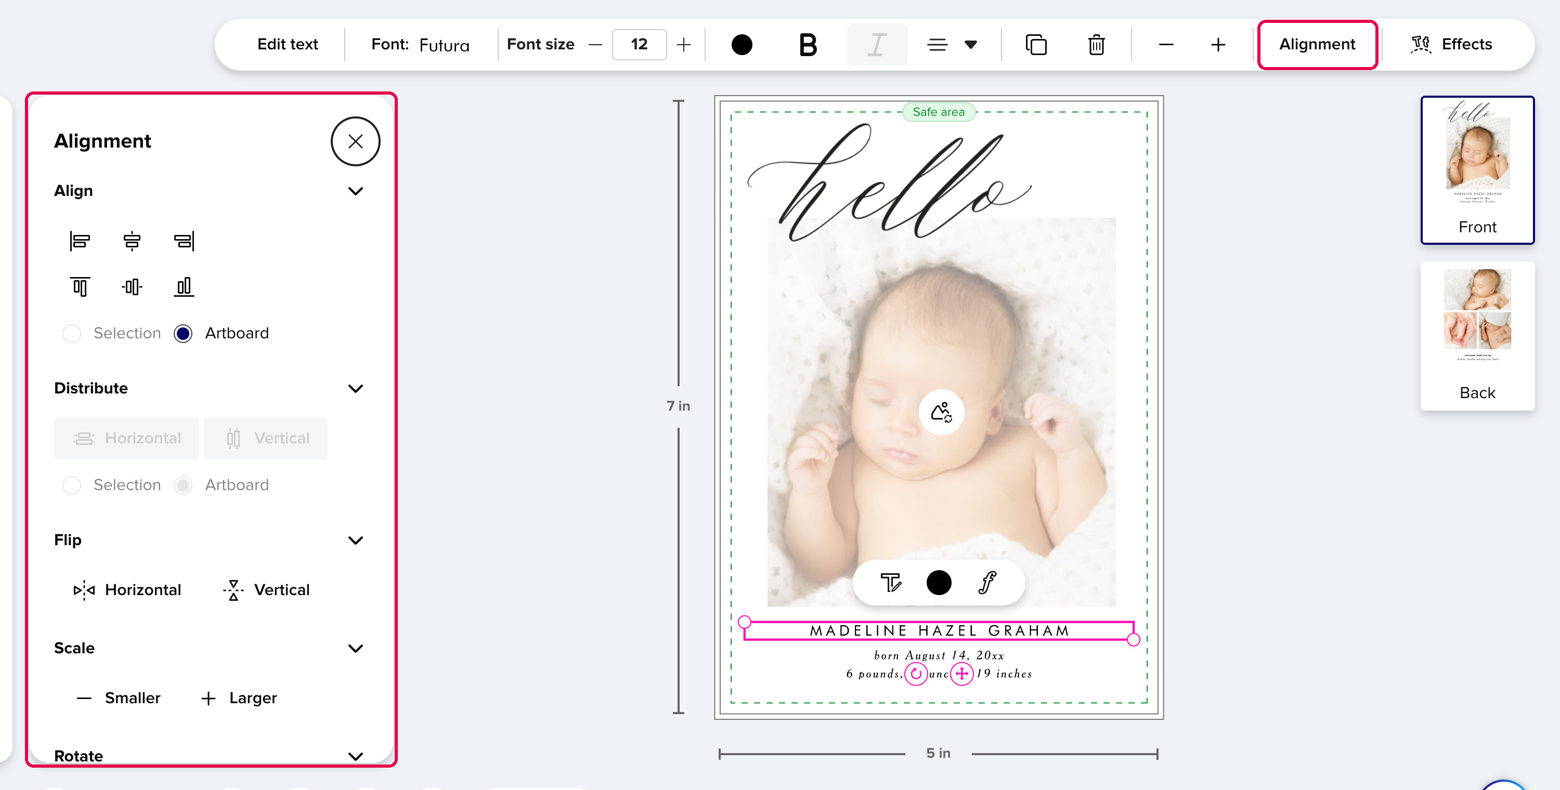
Task: Open the Alignment toolbar tab
Action: tap(1317, 45)
